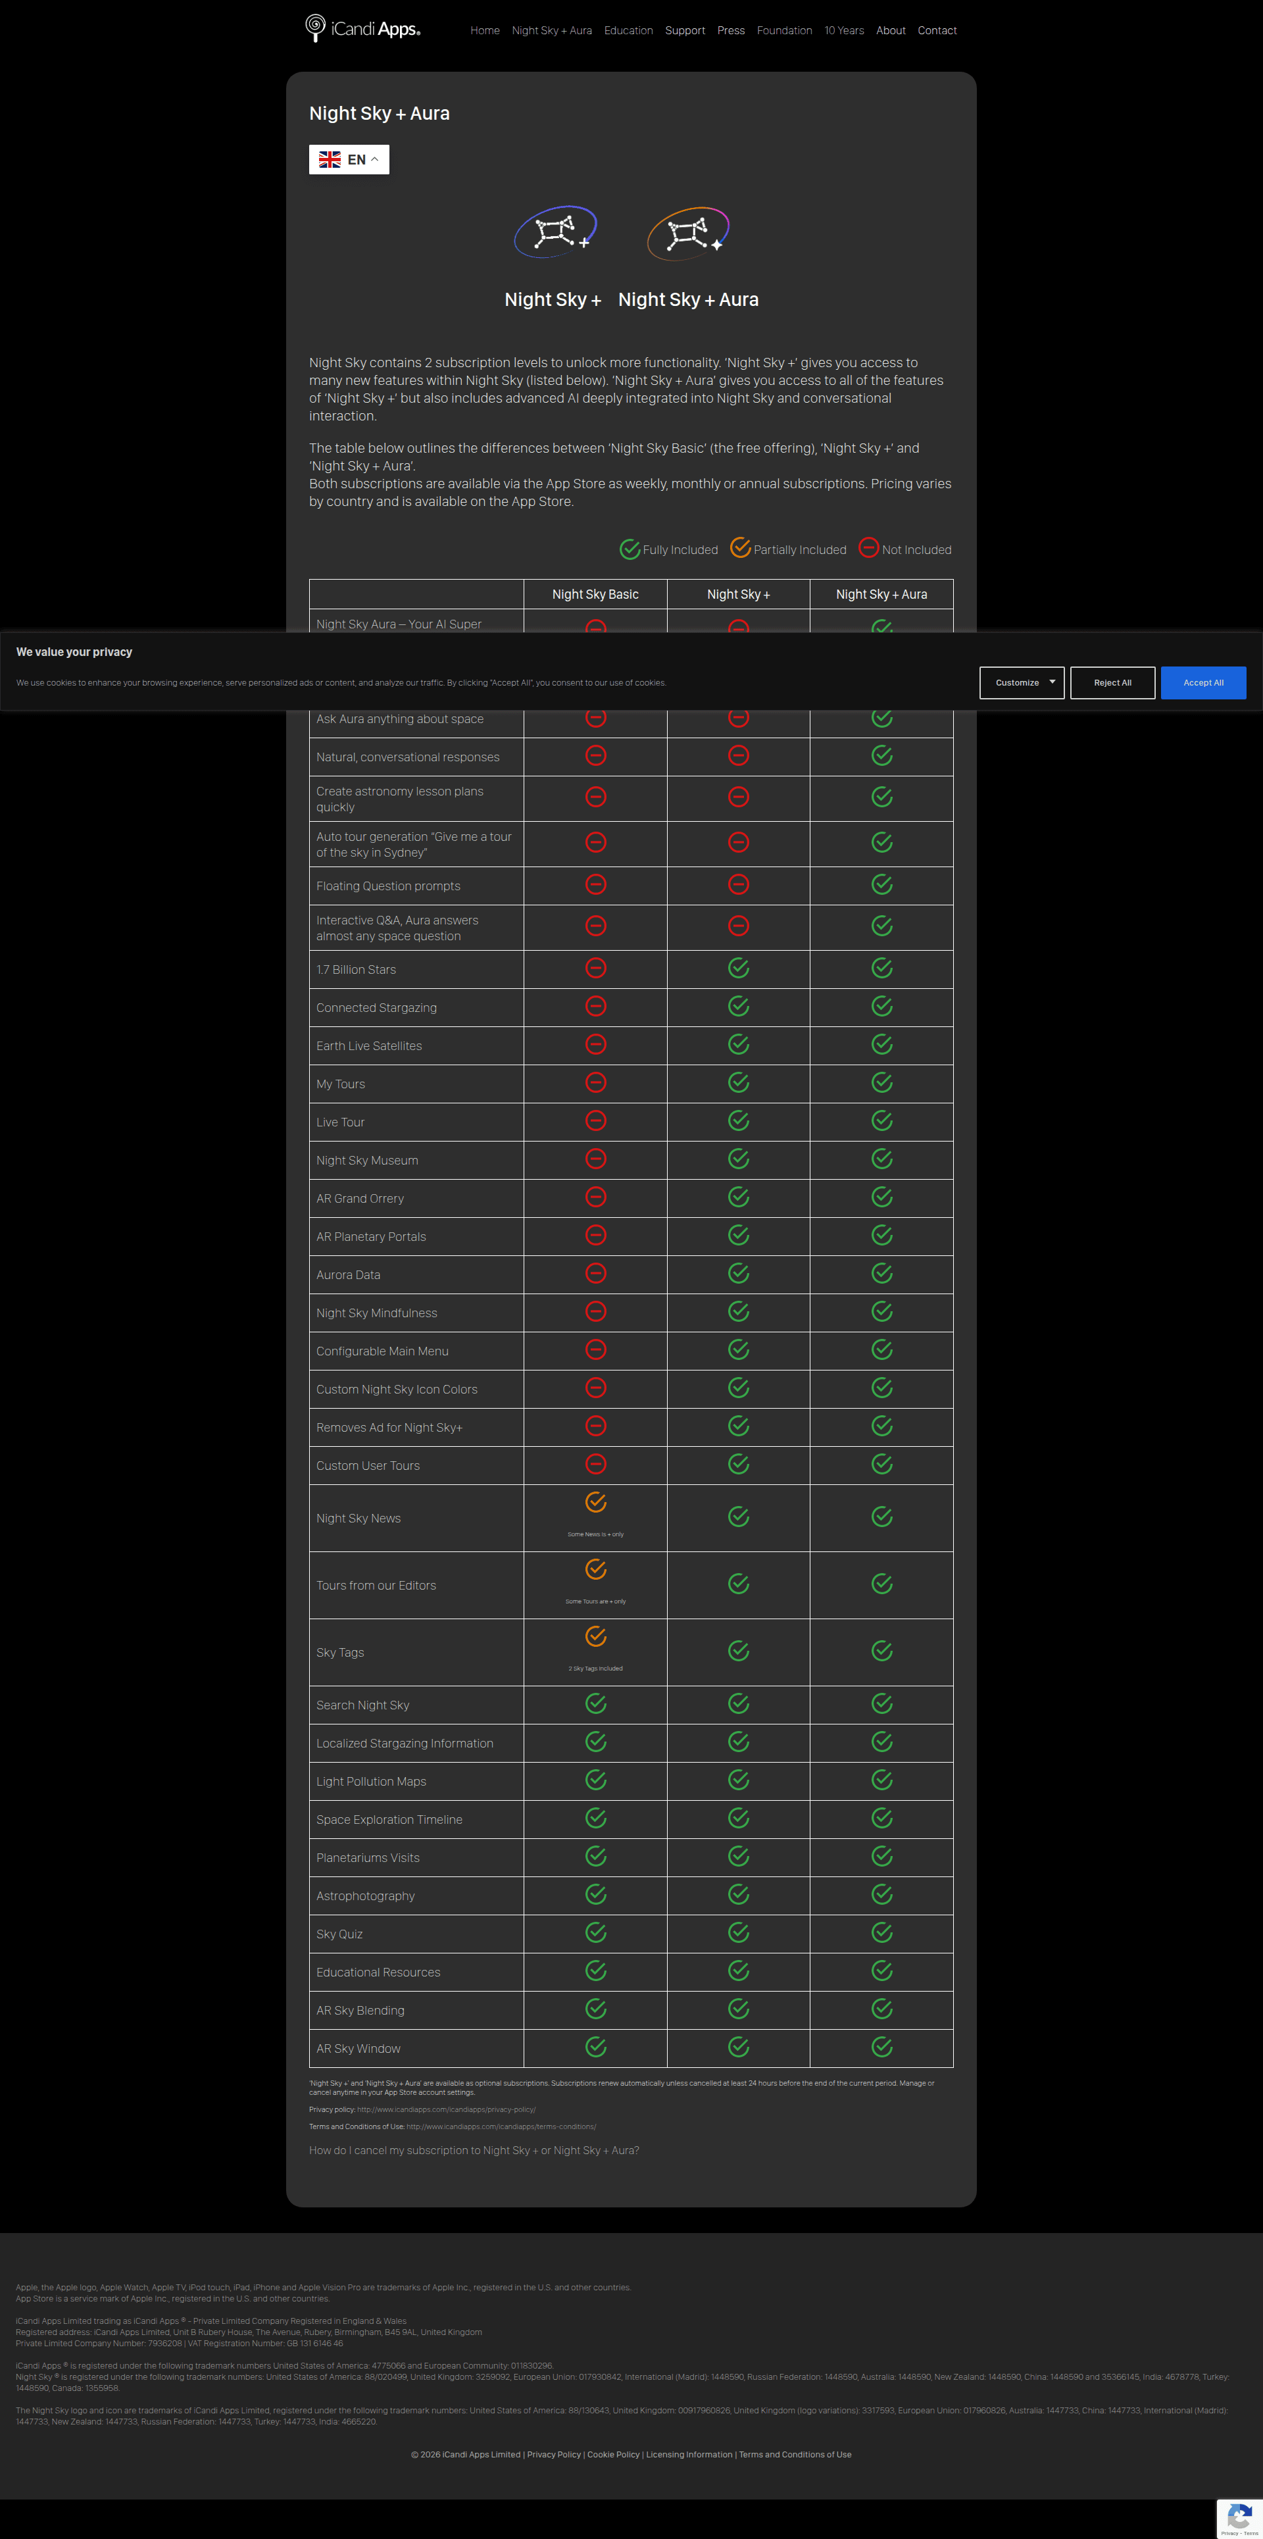1263x2539 pixels.
Task: Click Night Sky + Aura column header
Action: point(881,594)
